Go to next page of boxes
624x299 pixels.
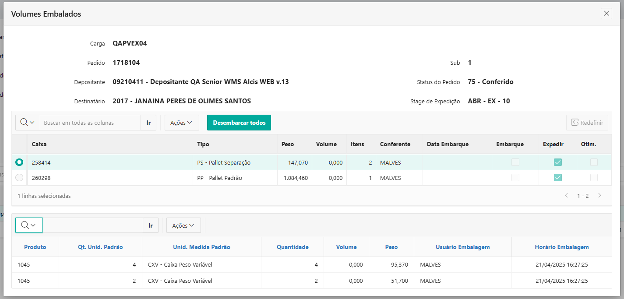(599, 196)
